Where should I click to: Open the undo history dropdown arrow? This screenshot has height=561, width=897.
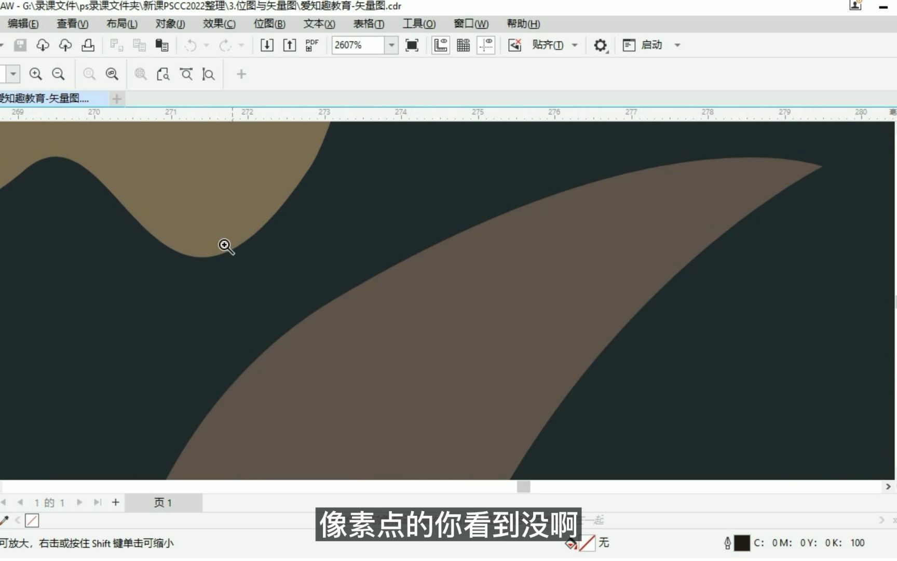pos(206,45)
